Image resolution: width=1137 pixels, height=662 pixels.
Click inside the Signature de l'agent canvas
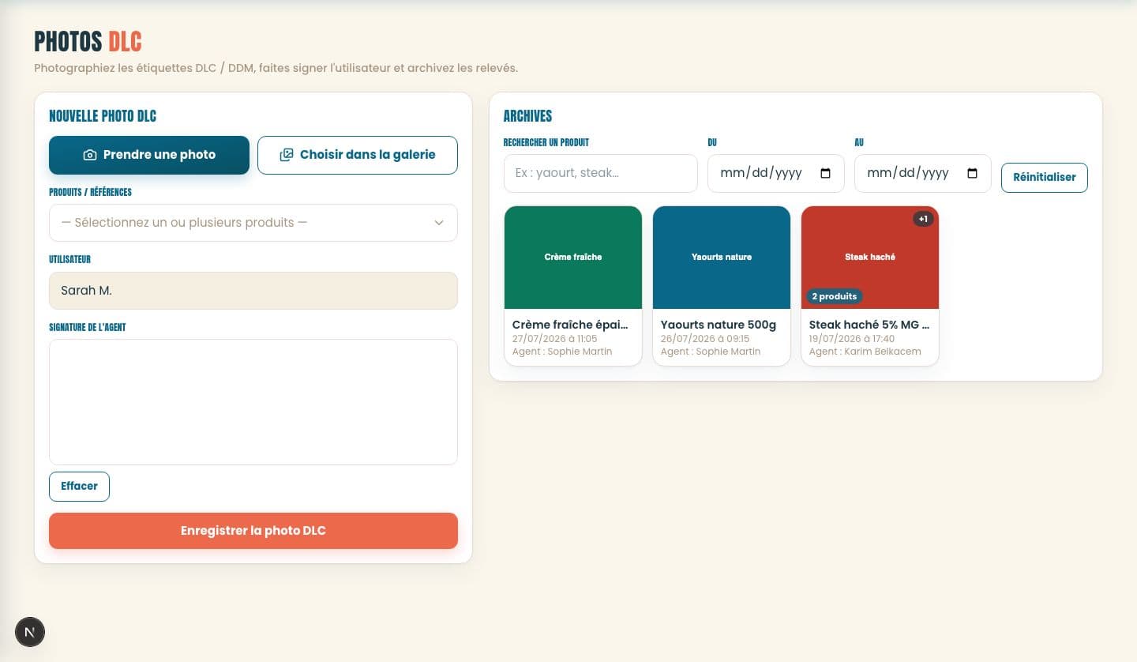coord(253,402)
